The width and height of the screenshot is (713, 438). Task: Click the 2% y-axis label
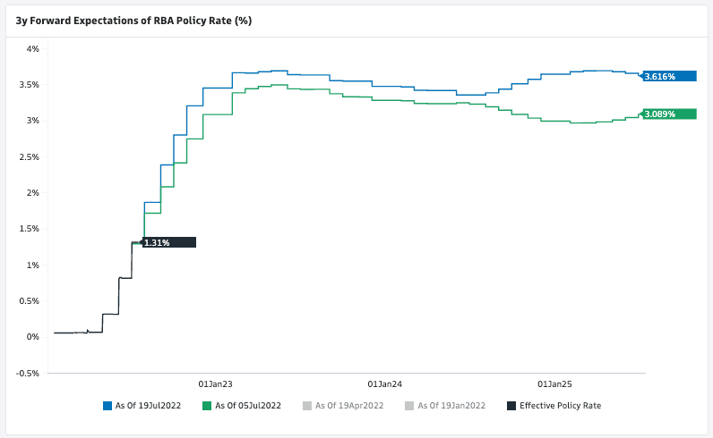[x=32, y=193]
